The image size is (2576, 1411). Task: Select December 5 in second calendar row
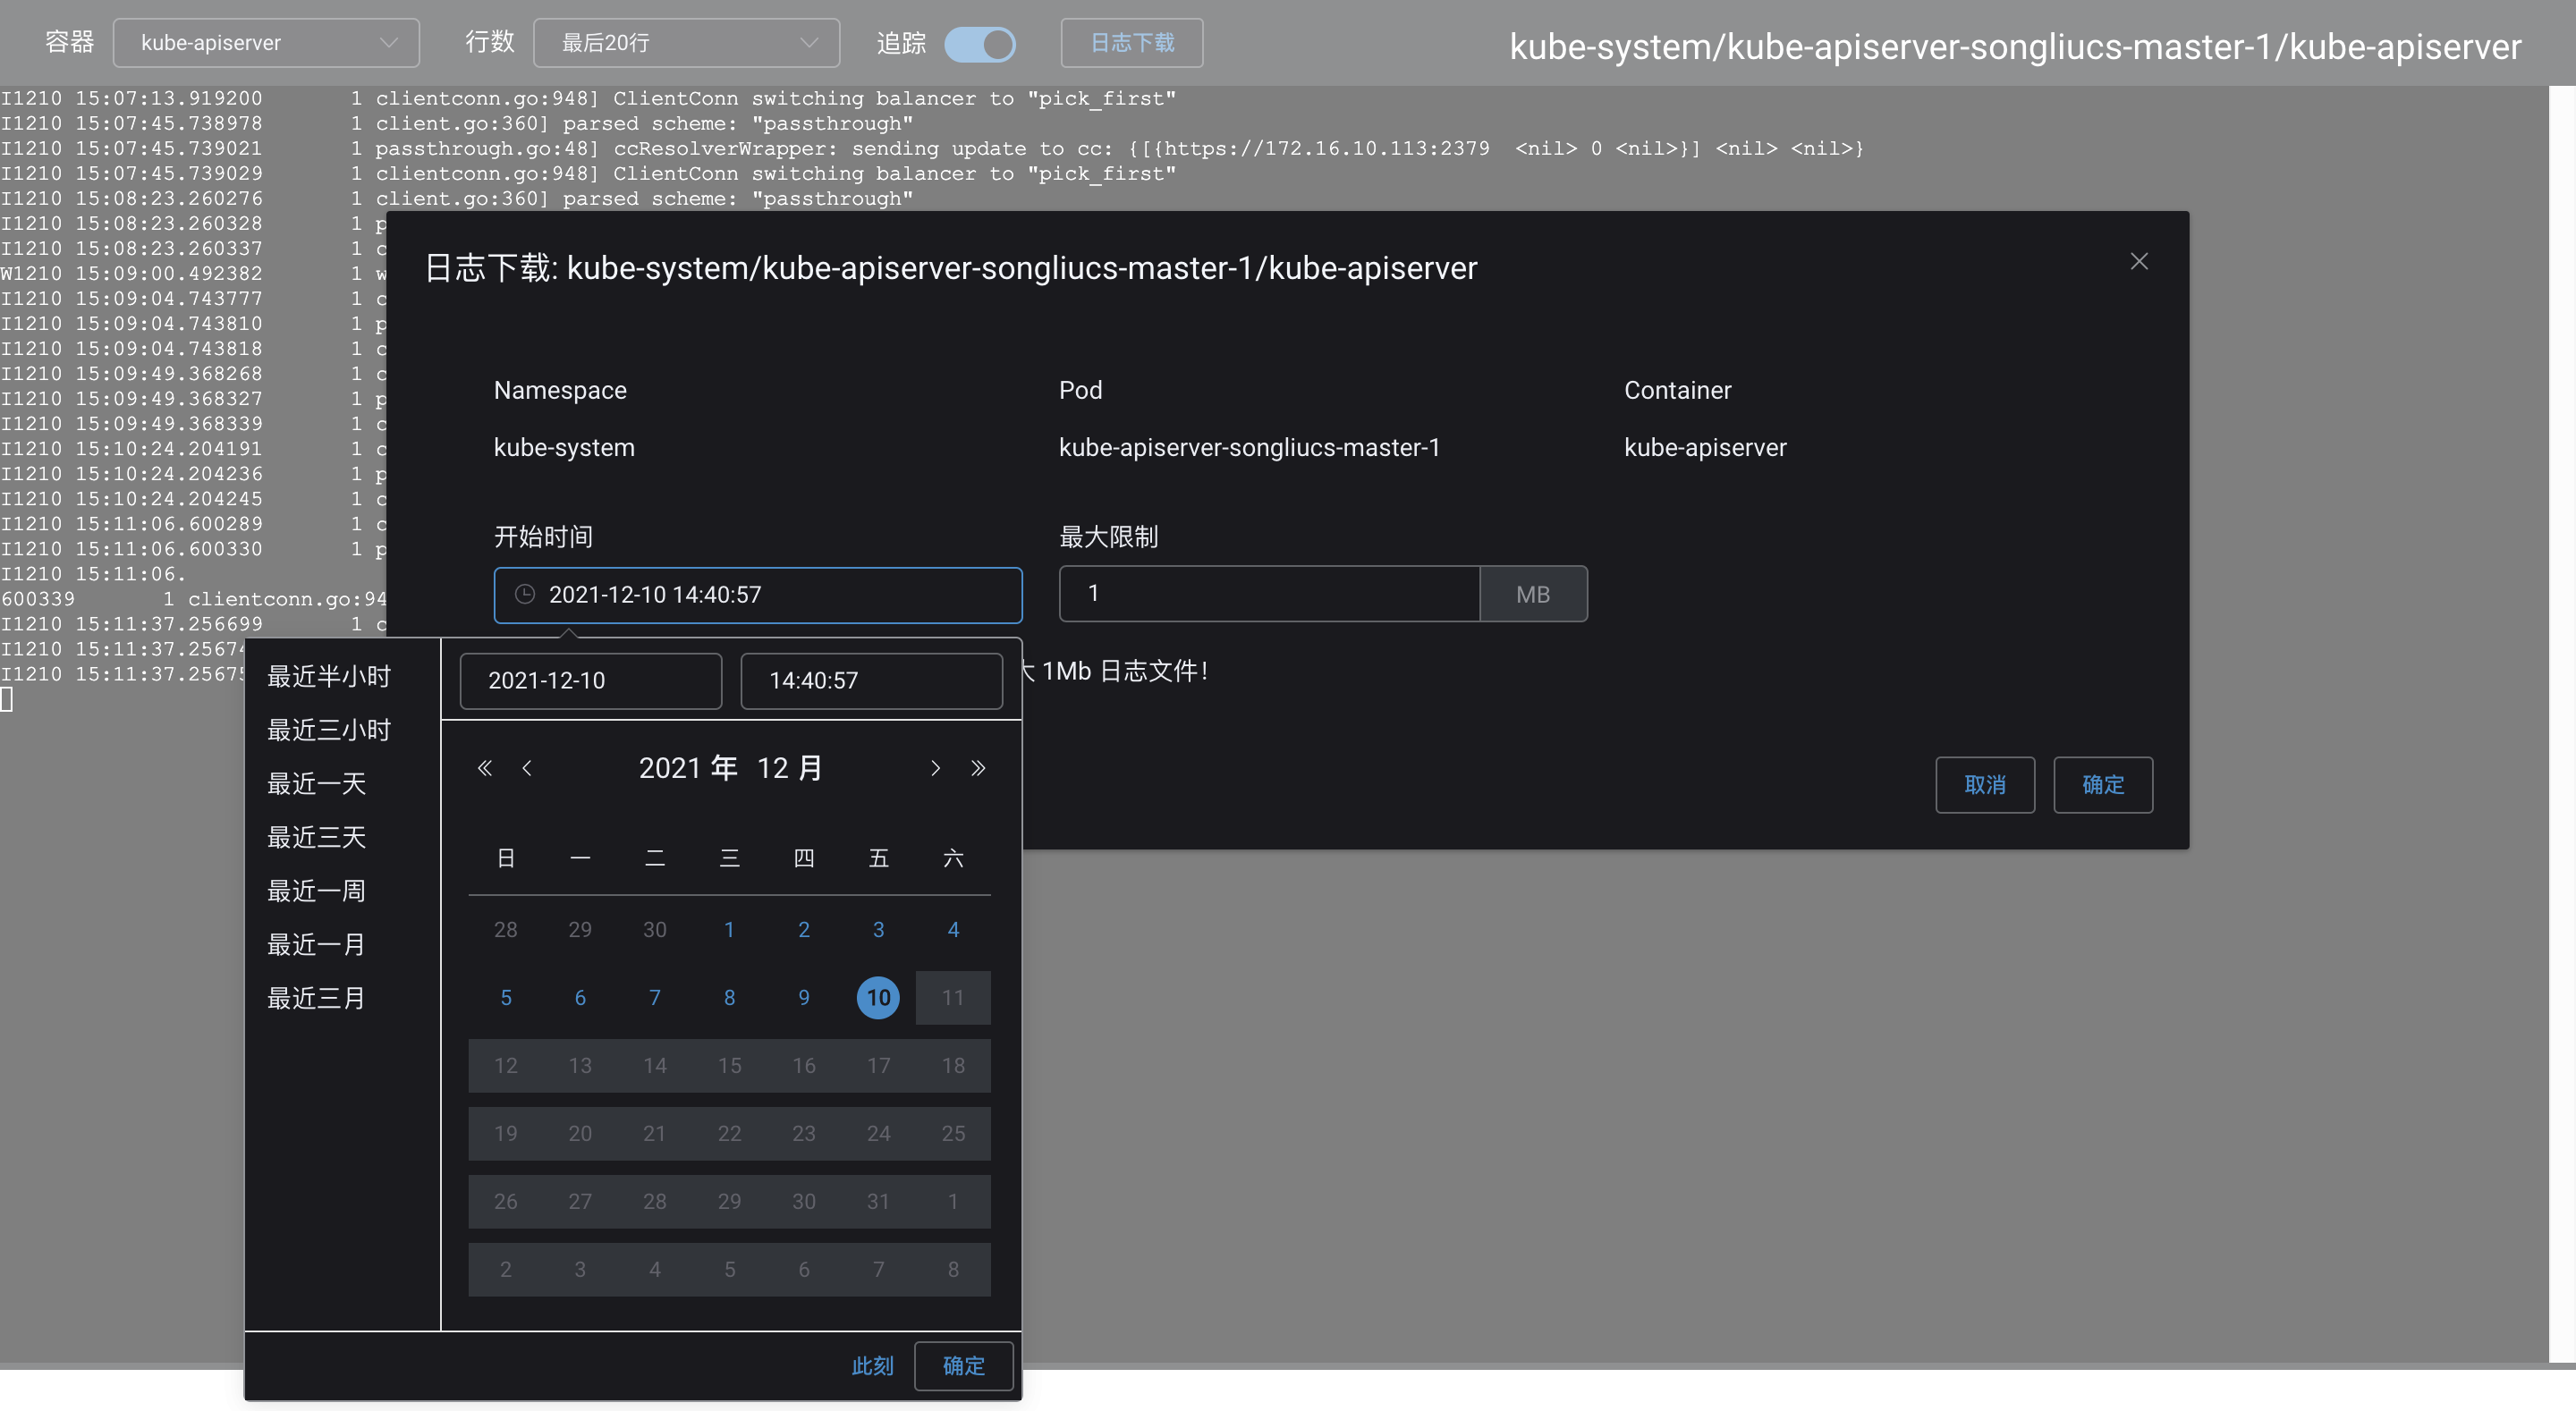point(505,998)
